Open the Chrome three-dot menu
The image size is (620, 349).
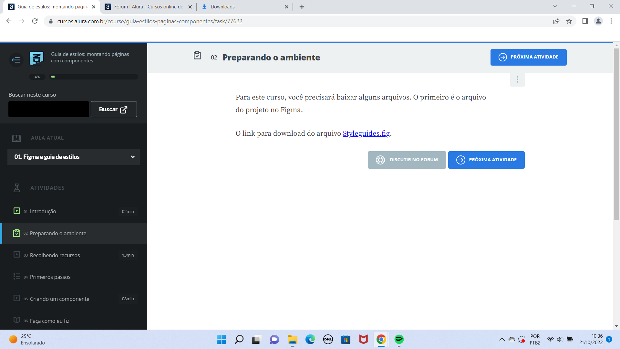(611, 21)
